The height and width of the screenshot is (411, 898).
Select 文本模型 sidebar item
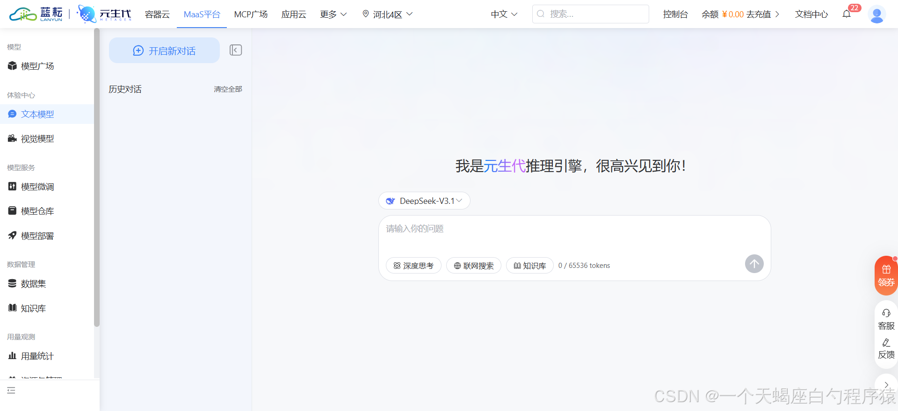click(x=47, y=114)
